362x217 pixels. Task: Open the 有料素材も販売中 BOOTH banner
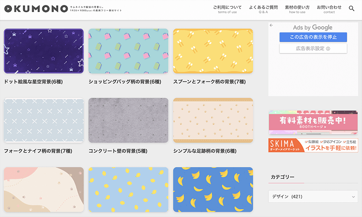(313, 122)
